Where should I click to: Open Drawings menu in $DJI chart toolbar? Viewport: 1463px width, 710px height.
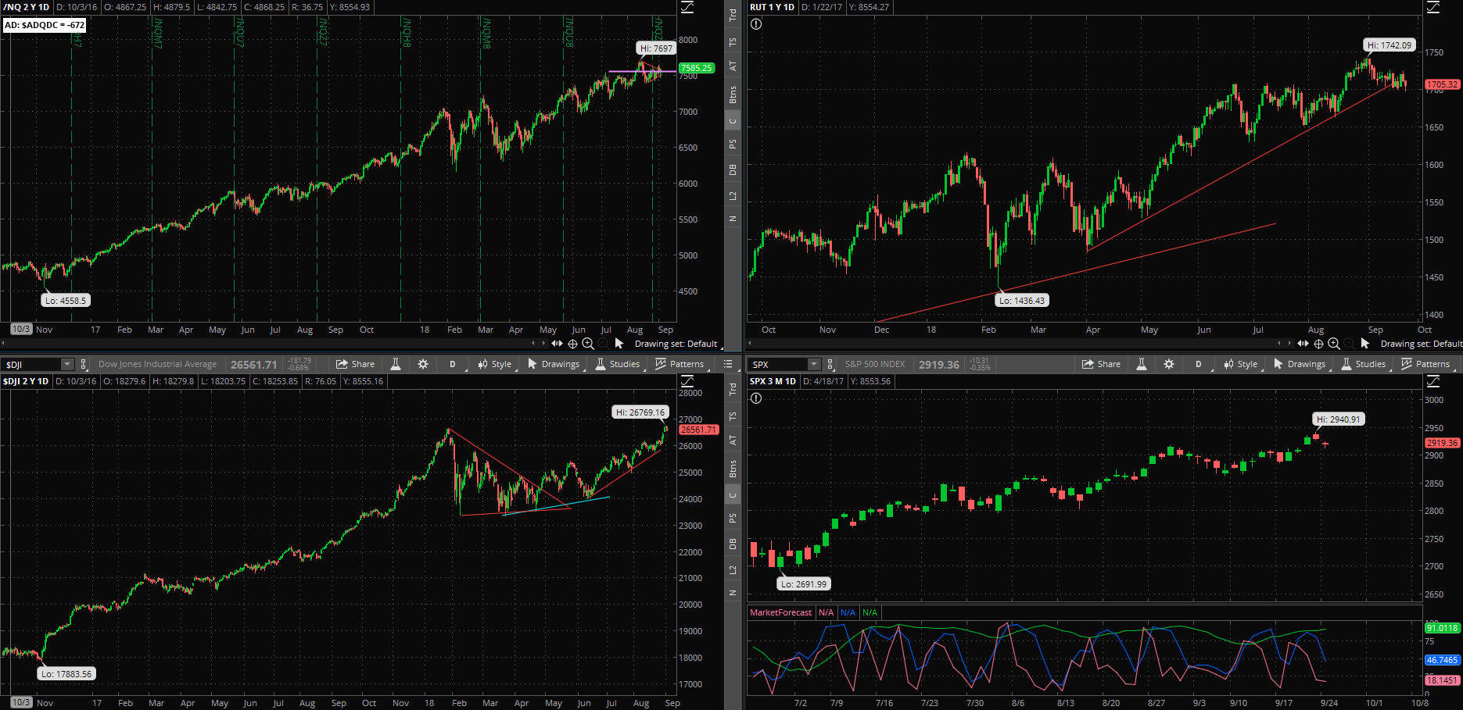(554, 364)
